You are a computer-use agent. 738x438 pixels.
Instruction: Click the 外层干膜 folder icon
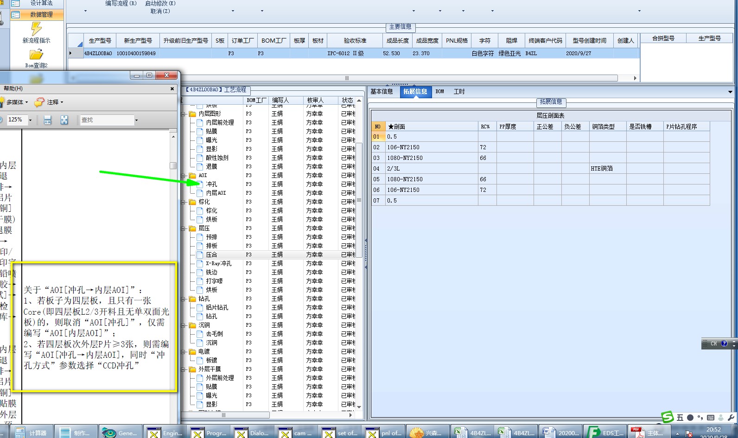pyautogui.click(x=192, y=369)
